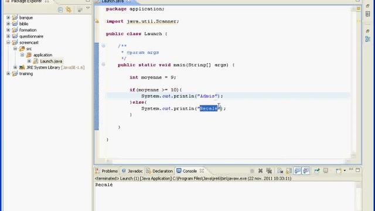
Task: Click the terminated Launch status line
Action: pos(193,178)
